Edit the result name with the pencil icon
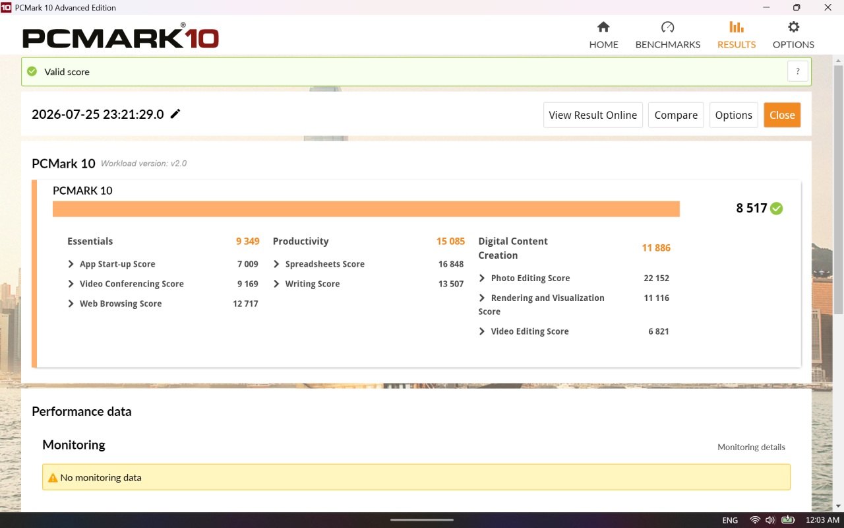Viewport: 844px width, 528px height. (x=175, y=114)
